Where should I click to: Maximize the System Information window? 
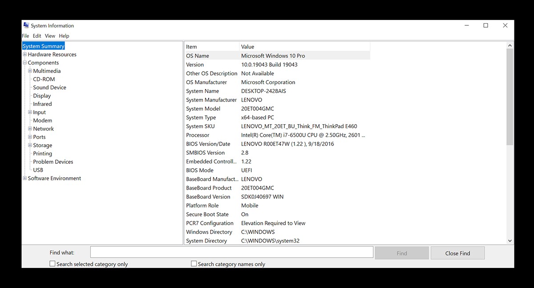pyautogui.click(x=485, y=25)
